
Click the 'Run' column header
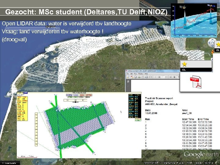pyautogui.click(x=148, y=119)
